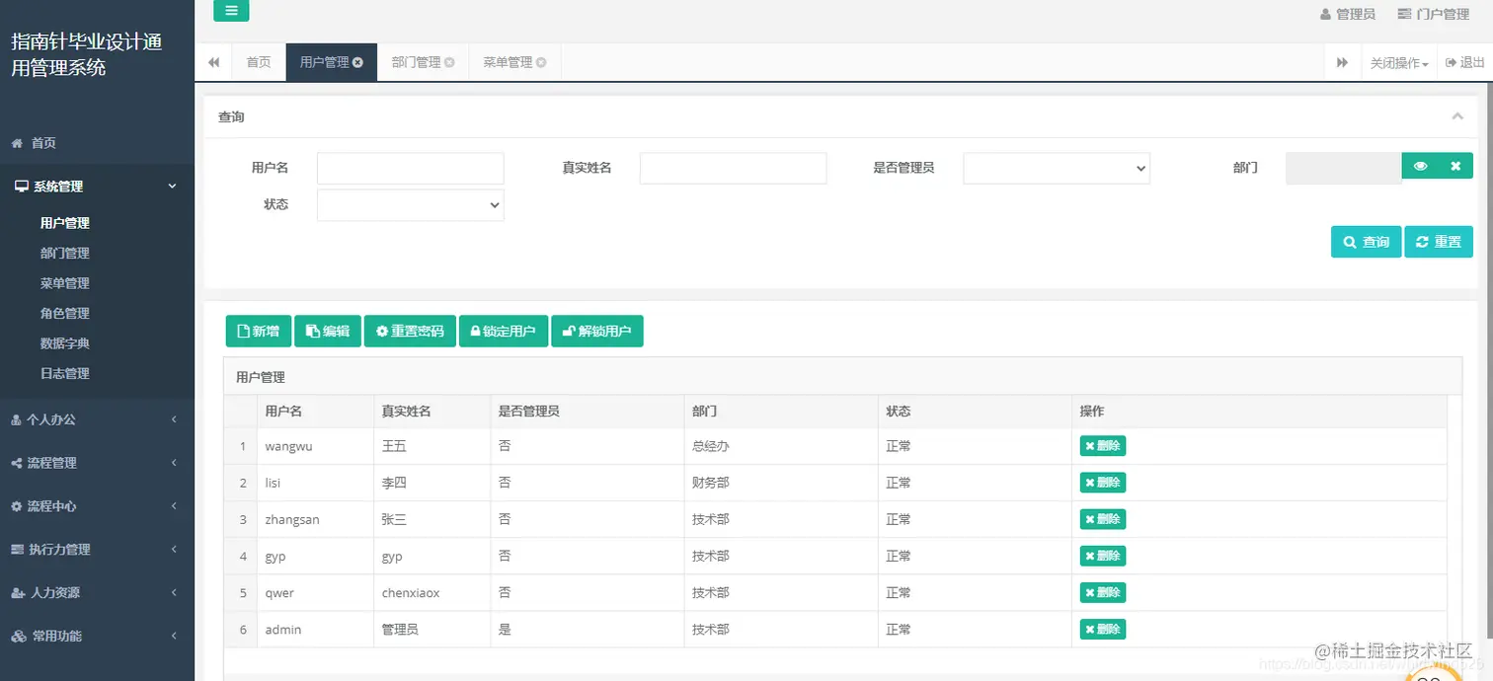Expand the 人力资源 sidebar menu

97,593
